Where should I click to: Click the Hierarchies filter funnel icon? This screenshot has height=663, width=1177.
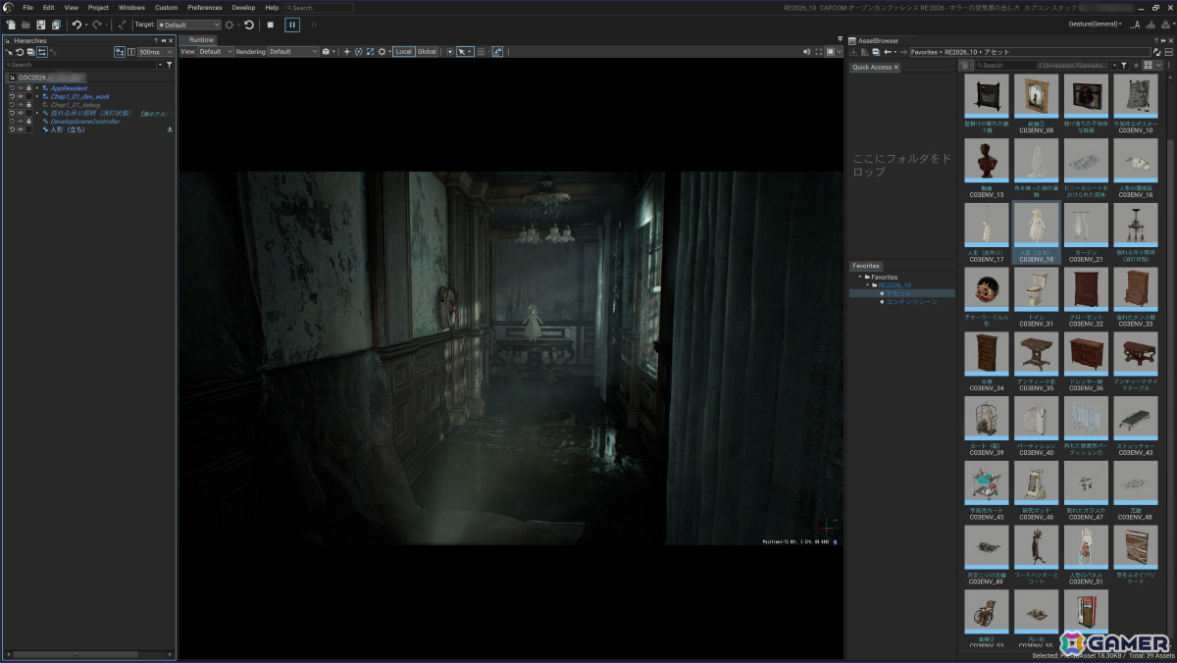170,65
